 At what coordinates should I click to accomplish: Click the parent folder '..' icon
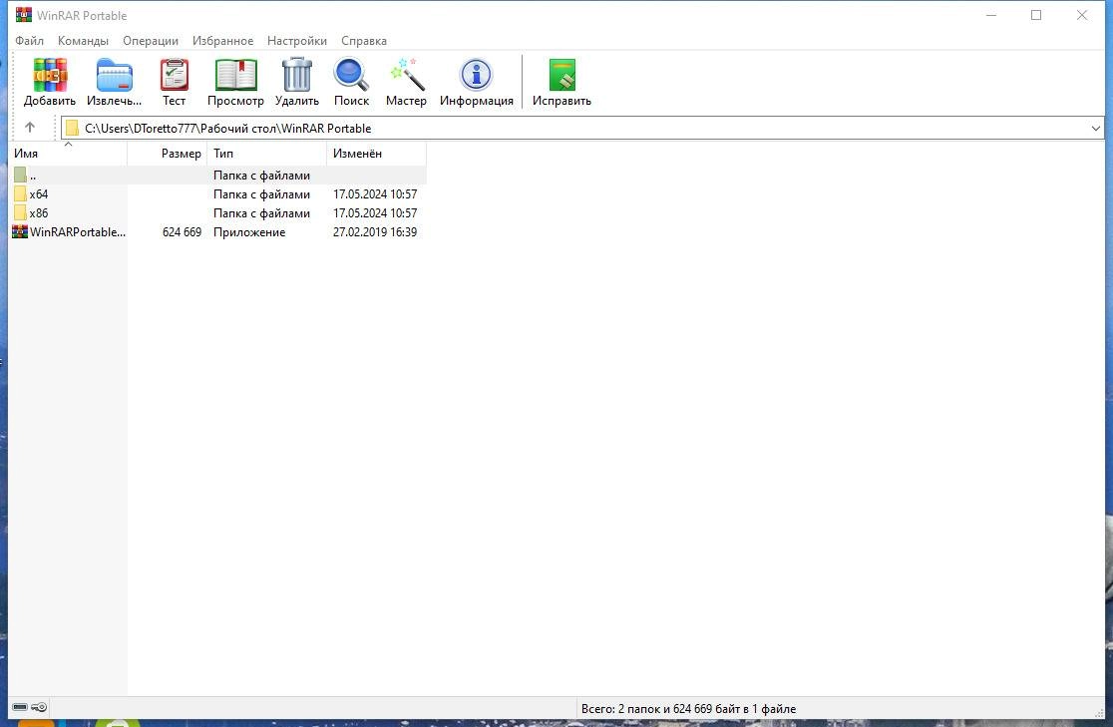20,175
